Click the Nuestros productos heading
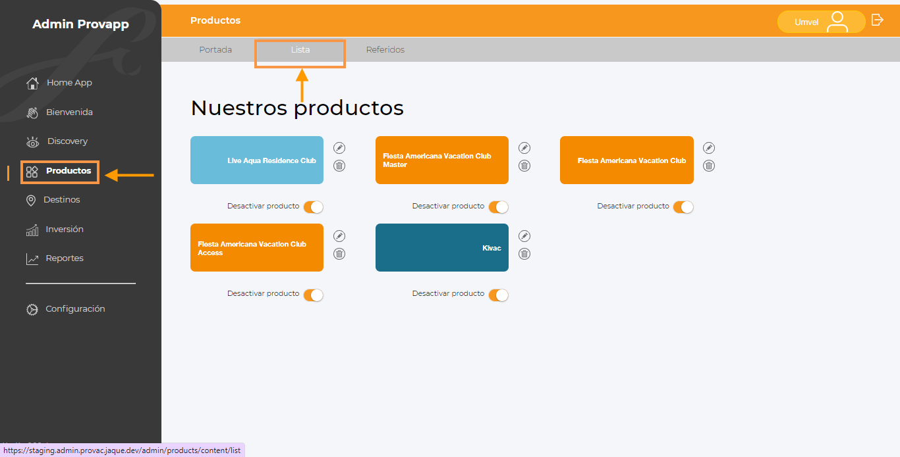900x457 pixels. click(x=297, y=108)
